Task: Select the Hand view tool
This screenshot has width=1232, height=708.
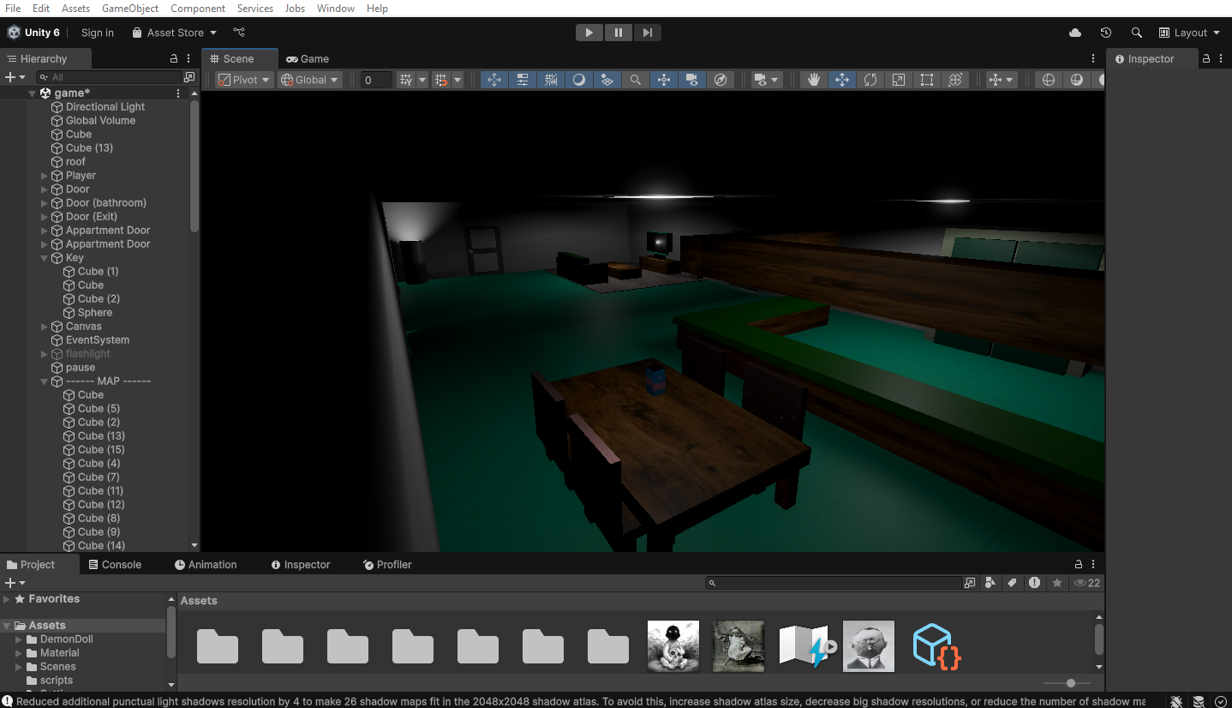Action: [813, 79]
